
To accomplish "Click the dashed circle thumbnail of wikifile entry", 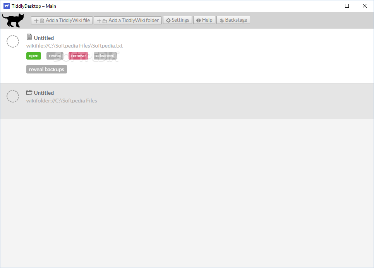I will (13, 41).
